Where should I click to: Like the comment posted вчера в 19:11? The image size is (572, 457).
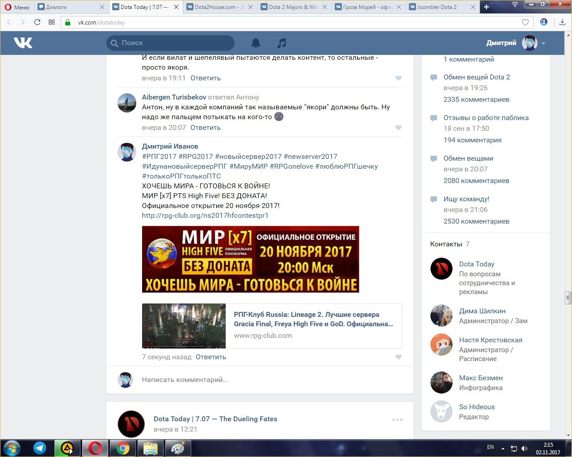pos(399,78)
